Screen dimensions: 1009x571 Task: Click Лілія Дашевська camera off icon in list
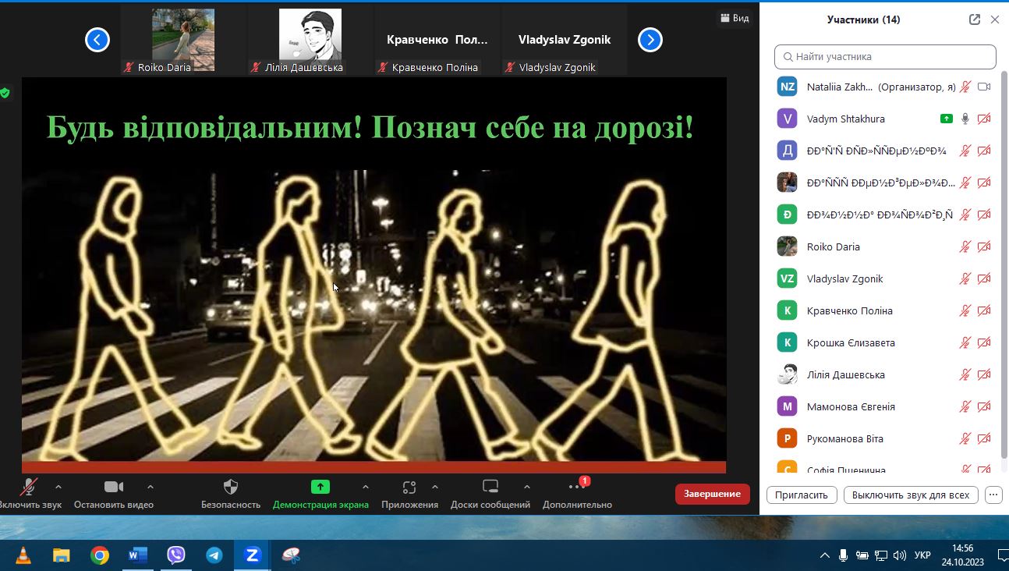[984, 375]
